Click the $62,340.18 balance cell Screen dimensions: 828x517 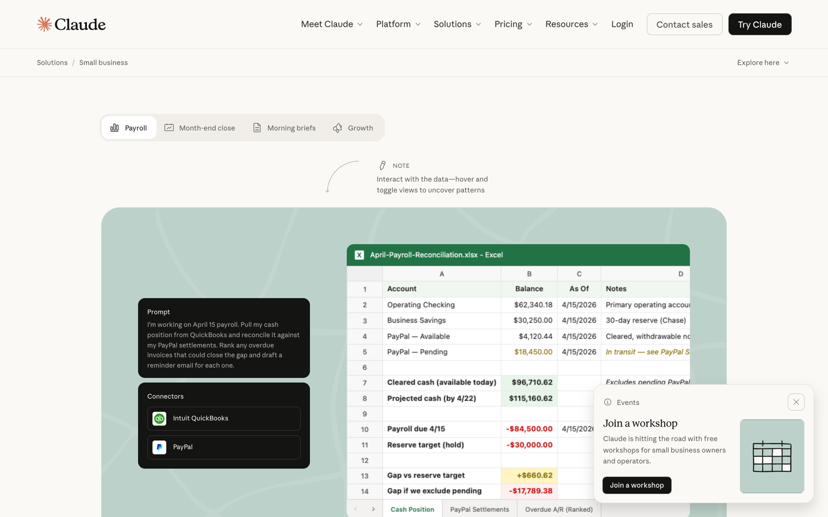tap(529, 305)
